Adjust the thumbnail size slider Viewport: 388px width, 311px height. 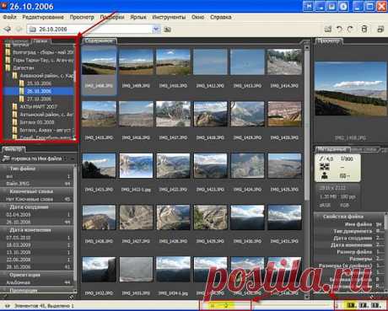tap(225, 305)
